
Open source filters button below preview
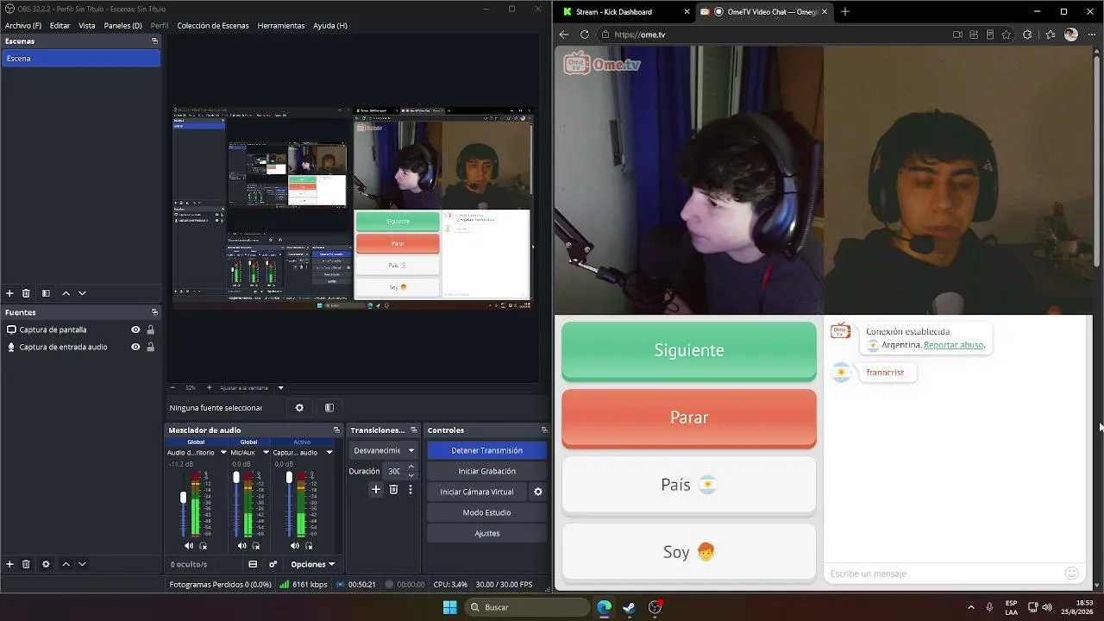point(329,408)
